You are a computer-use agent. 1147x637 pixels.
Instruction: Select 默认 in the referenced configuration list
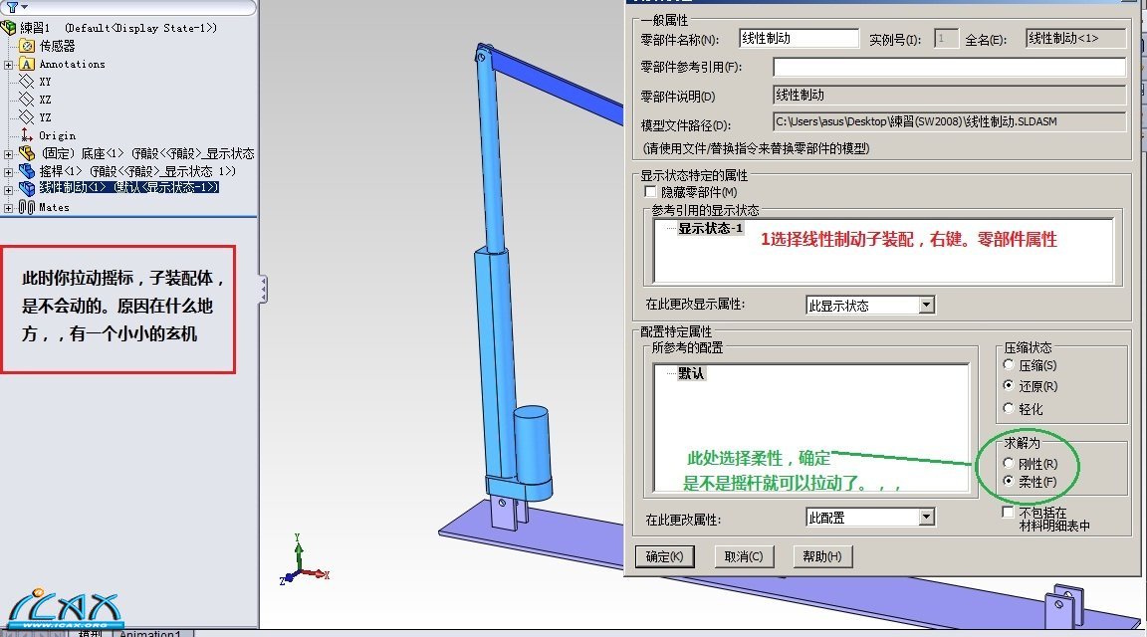pos(691,373)
